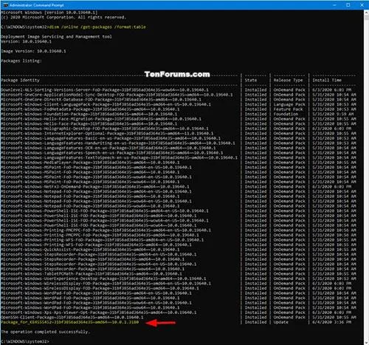Click the scrollbar down arrow at bottom
The width and height of the screenshot is (369, 345).
[366, 342]
